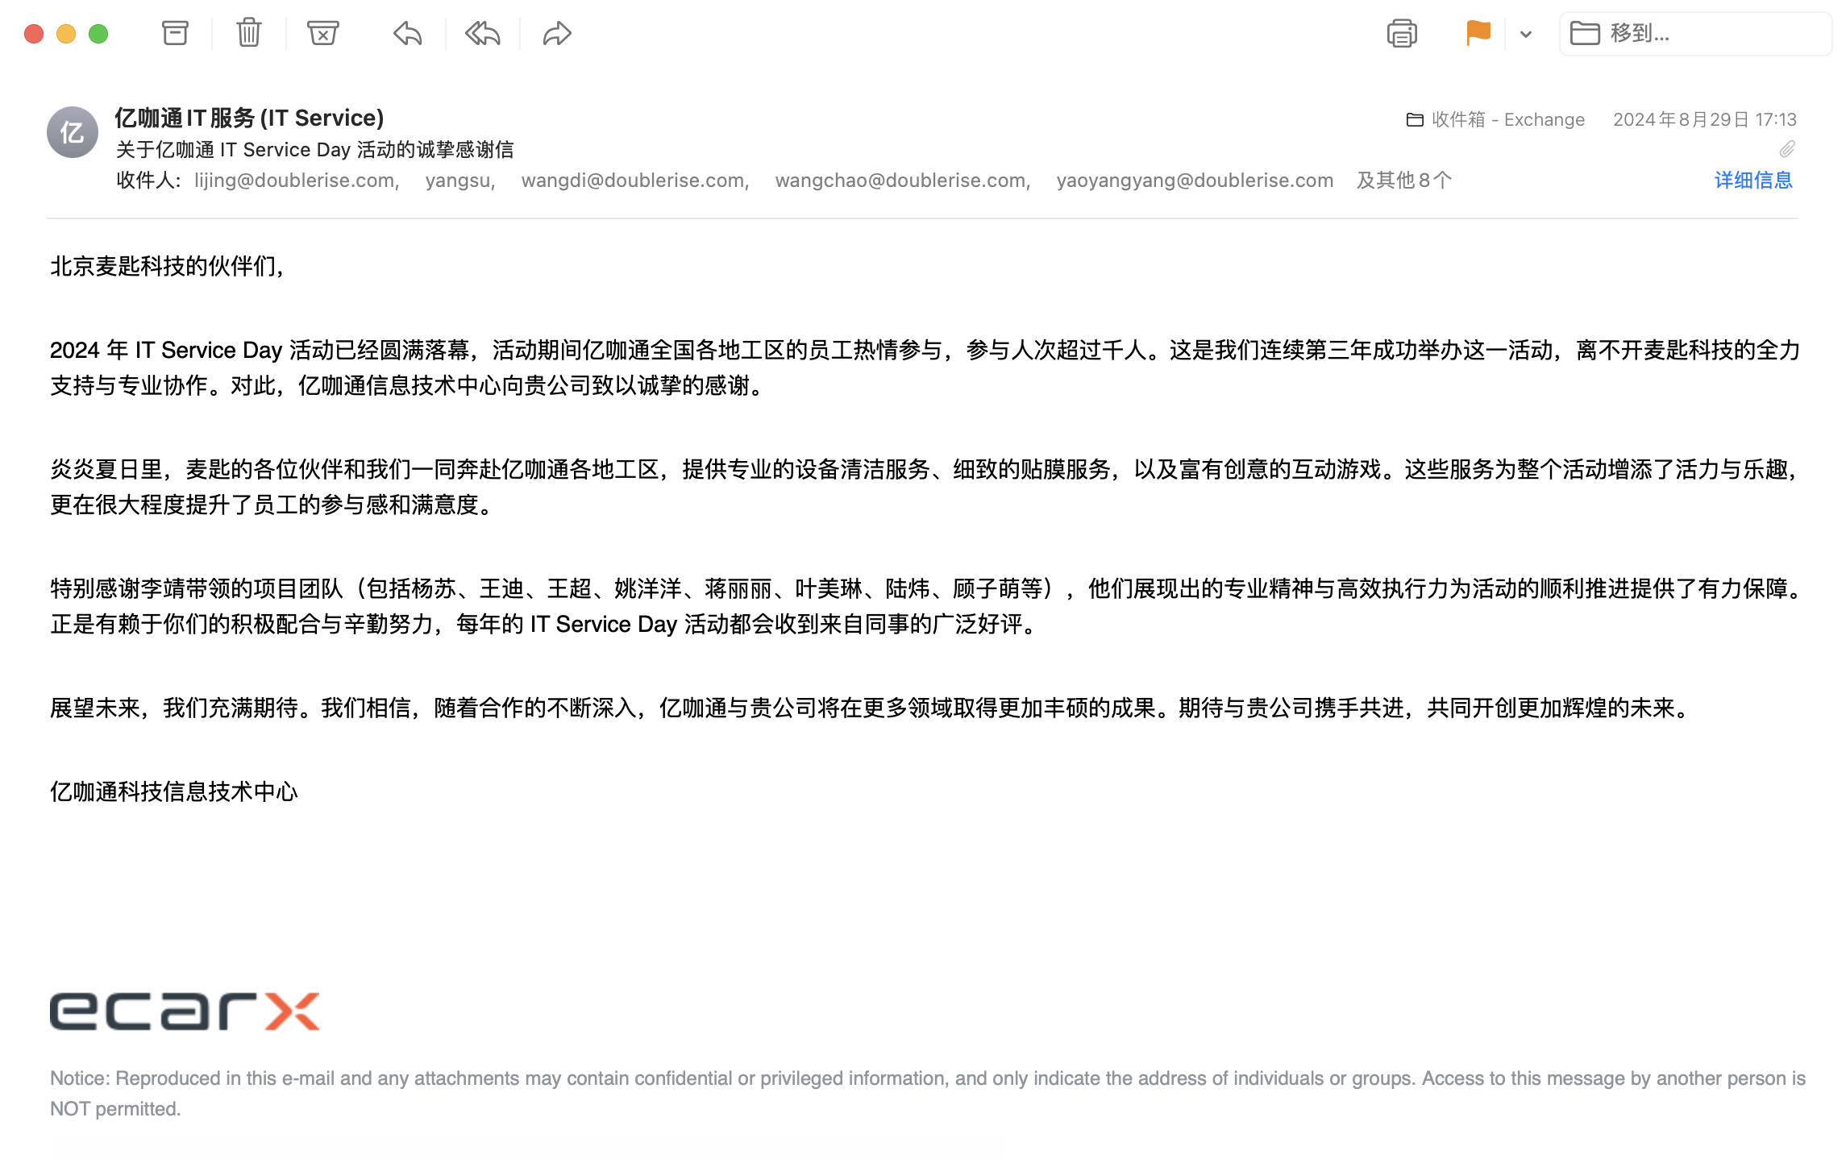Enter full screen with the green button
This screenshot has width=1846, height=1159.
[x=98, y=34]
